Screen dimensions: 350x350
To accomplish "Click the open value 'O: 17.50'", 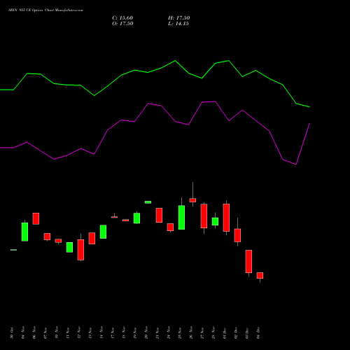I will (122, 24).
